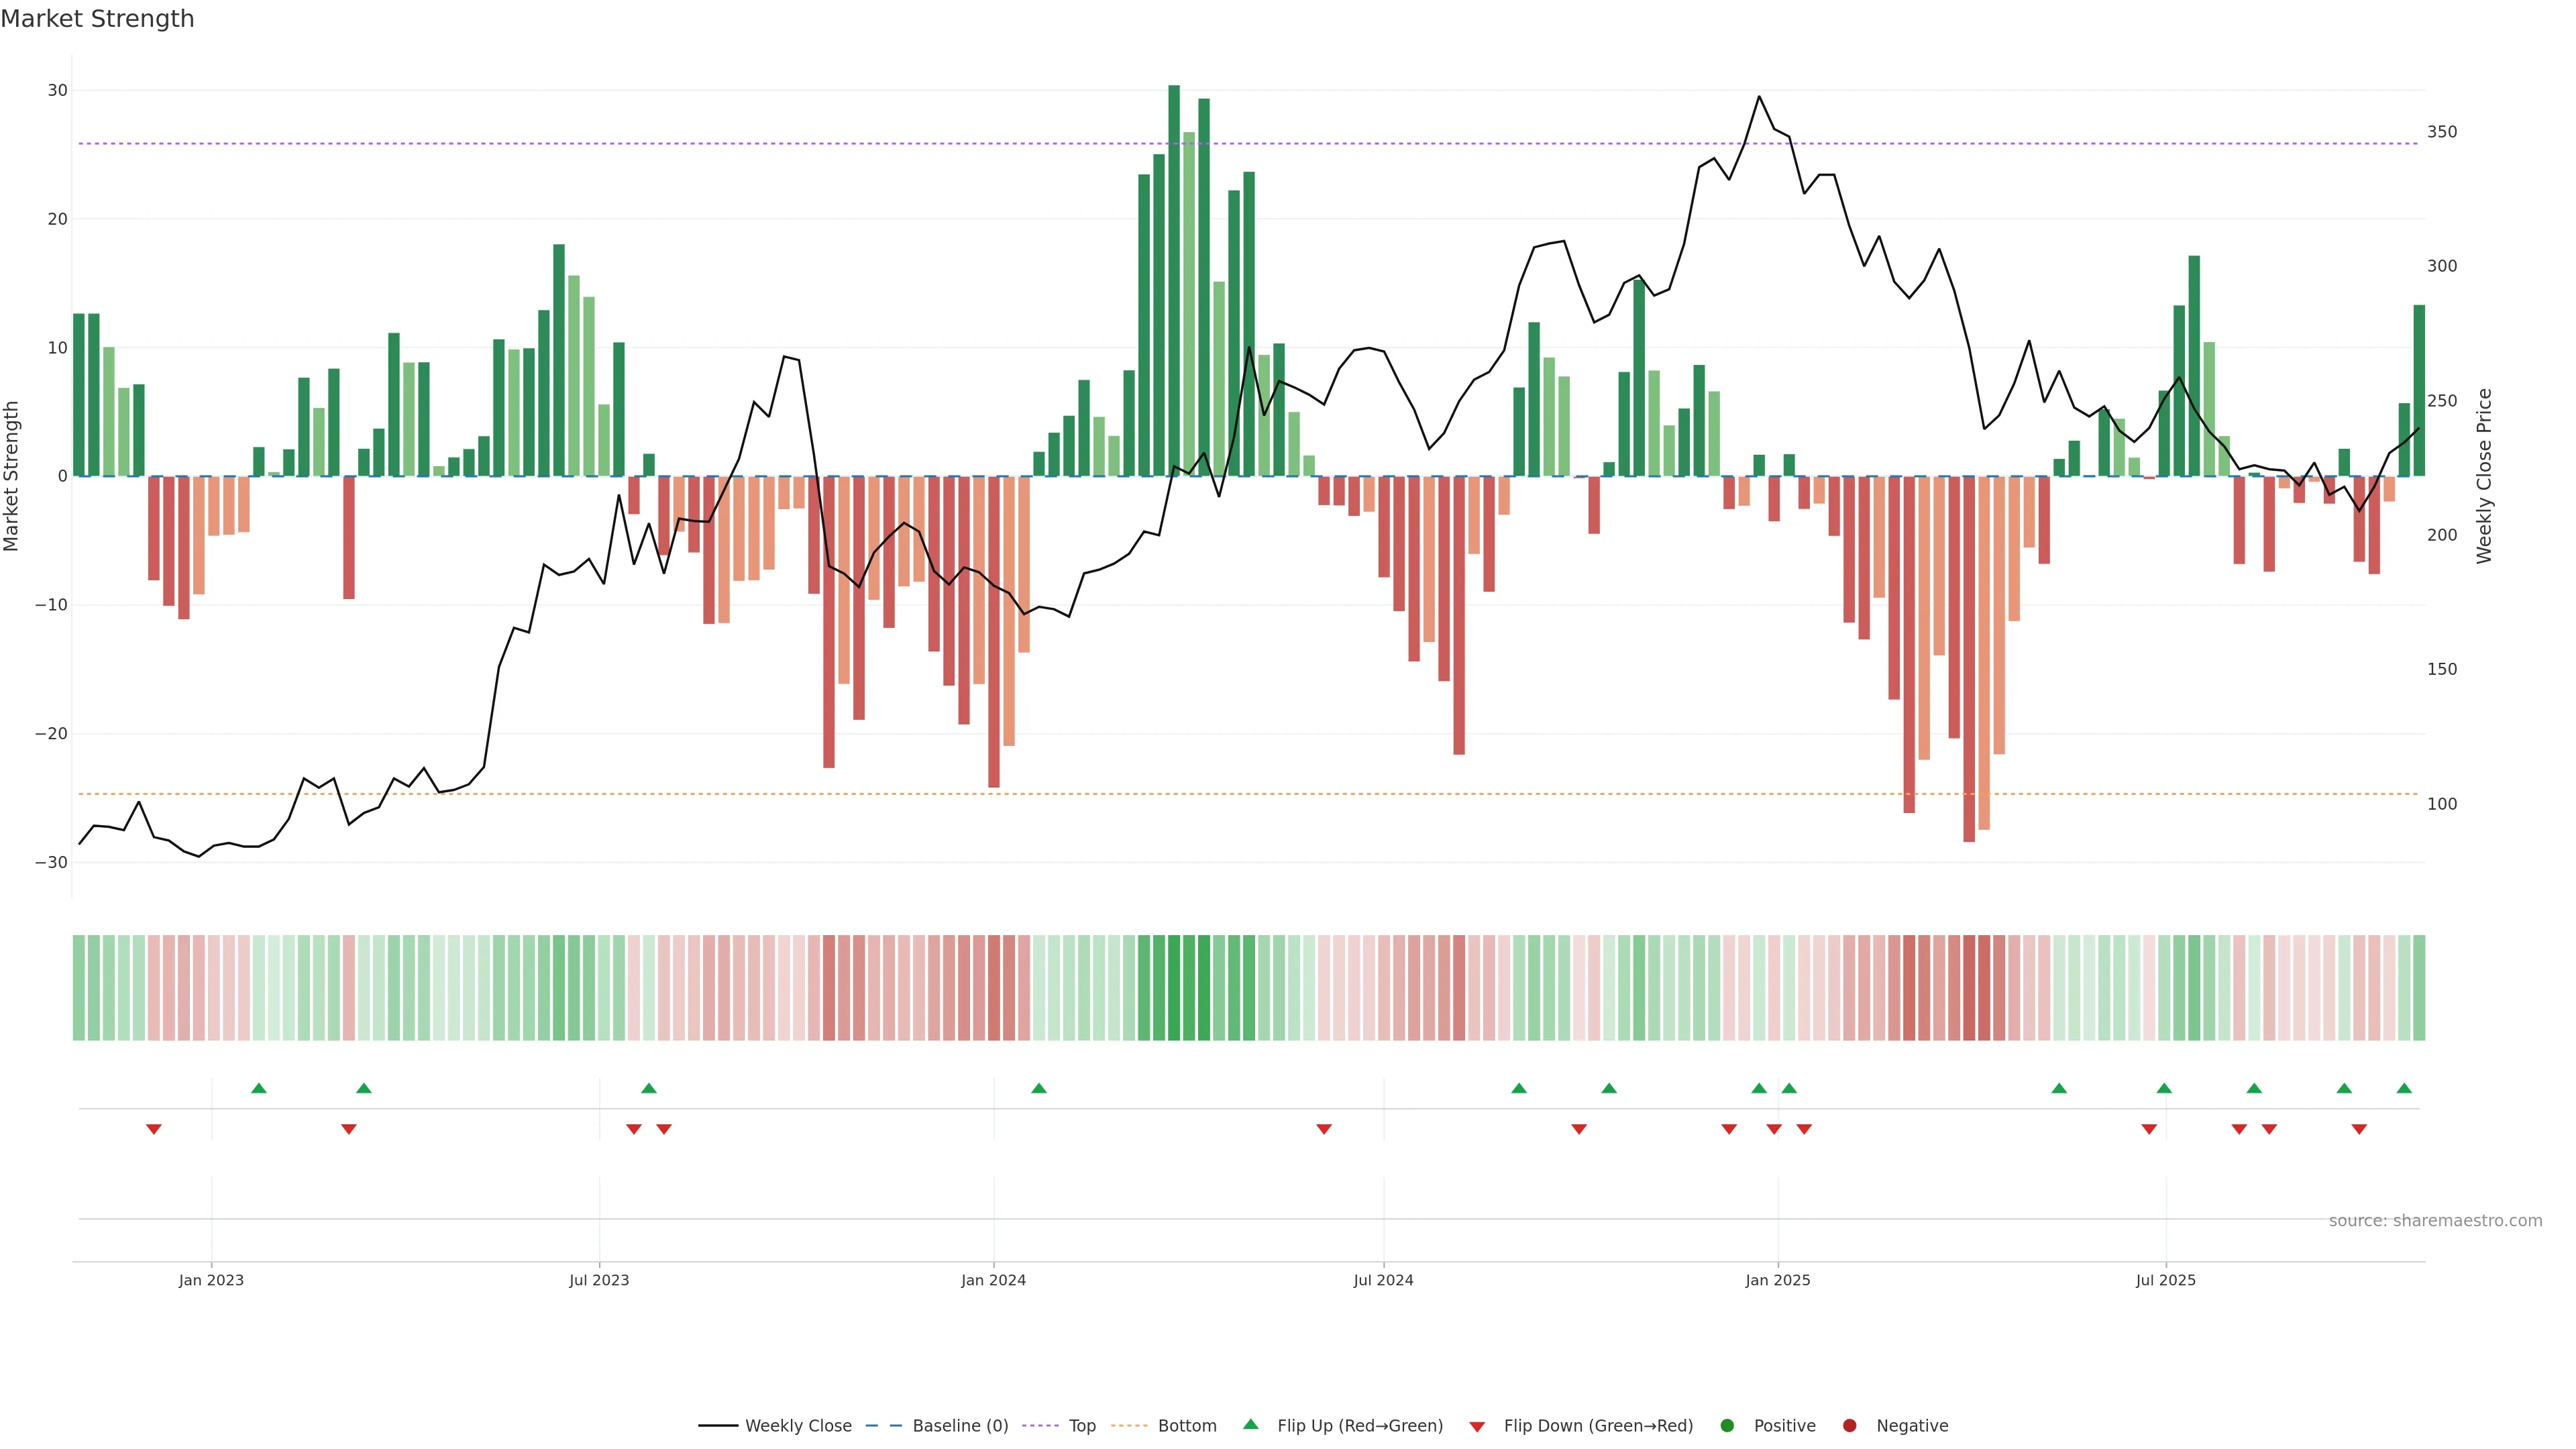Click the source: sharemaestro.com text
The image size is (2576, 1449).
pyautogui.click(x=2435, y=1221)
